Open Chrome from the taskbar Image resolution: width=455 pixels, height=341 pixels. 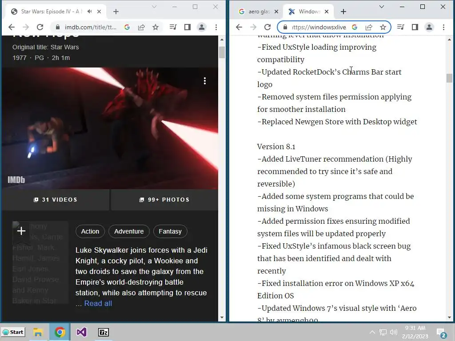click(x=60, y=332)
